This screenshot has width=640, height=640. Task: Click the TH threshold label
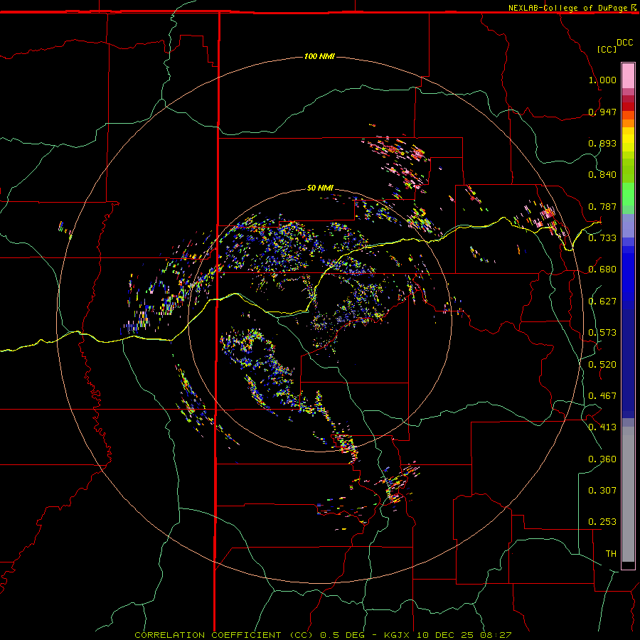pyautogui.click(x=611, y=554)
